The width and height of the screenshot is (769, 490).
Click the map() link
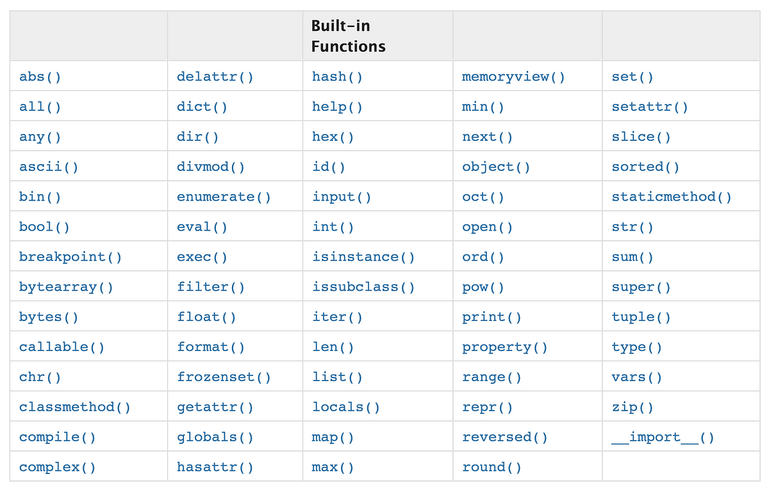pyautogui.click(x=333, y=437)
